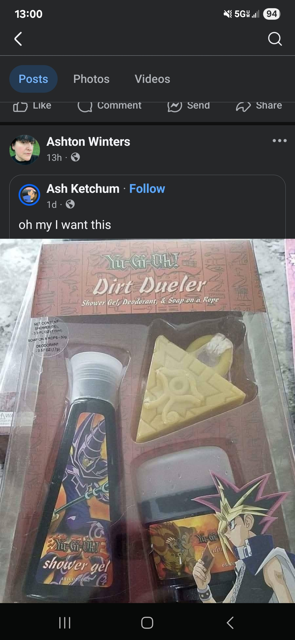Open Ash Ketchum profile name link
Screen dimensions: 295x640
click(x=83, y=189)
